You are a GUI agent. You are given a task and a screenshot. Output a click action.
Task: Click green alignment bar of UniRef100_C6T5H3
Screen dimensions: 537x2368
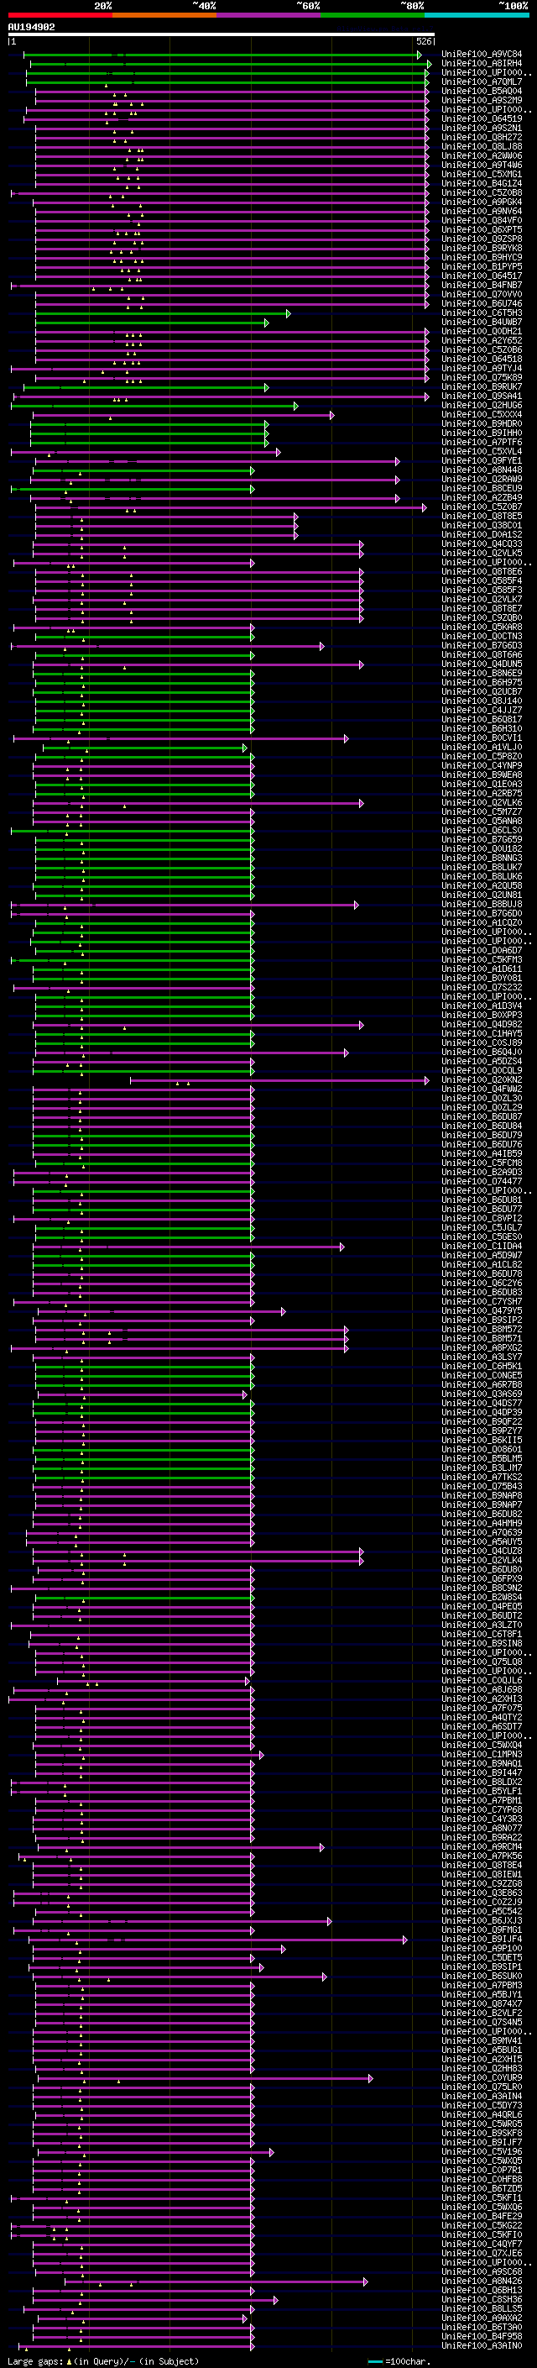point(162,313)
